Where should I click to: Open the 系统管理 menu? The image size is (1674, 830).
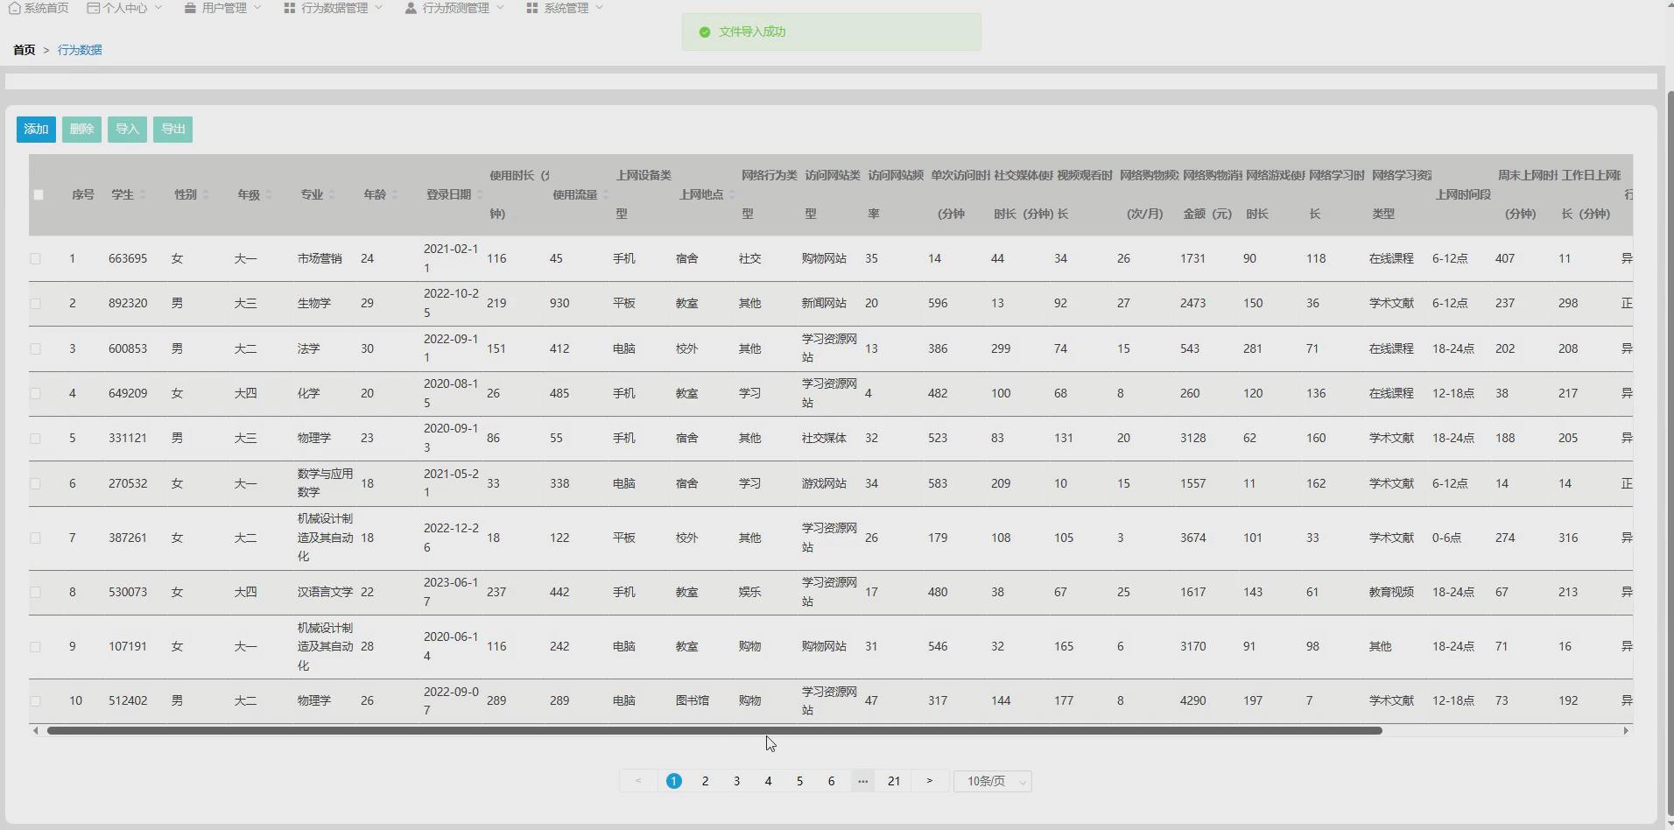tap(565, 8)
